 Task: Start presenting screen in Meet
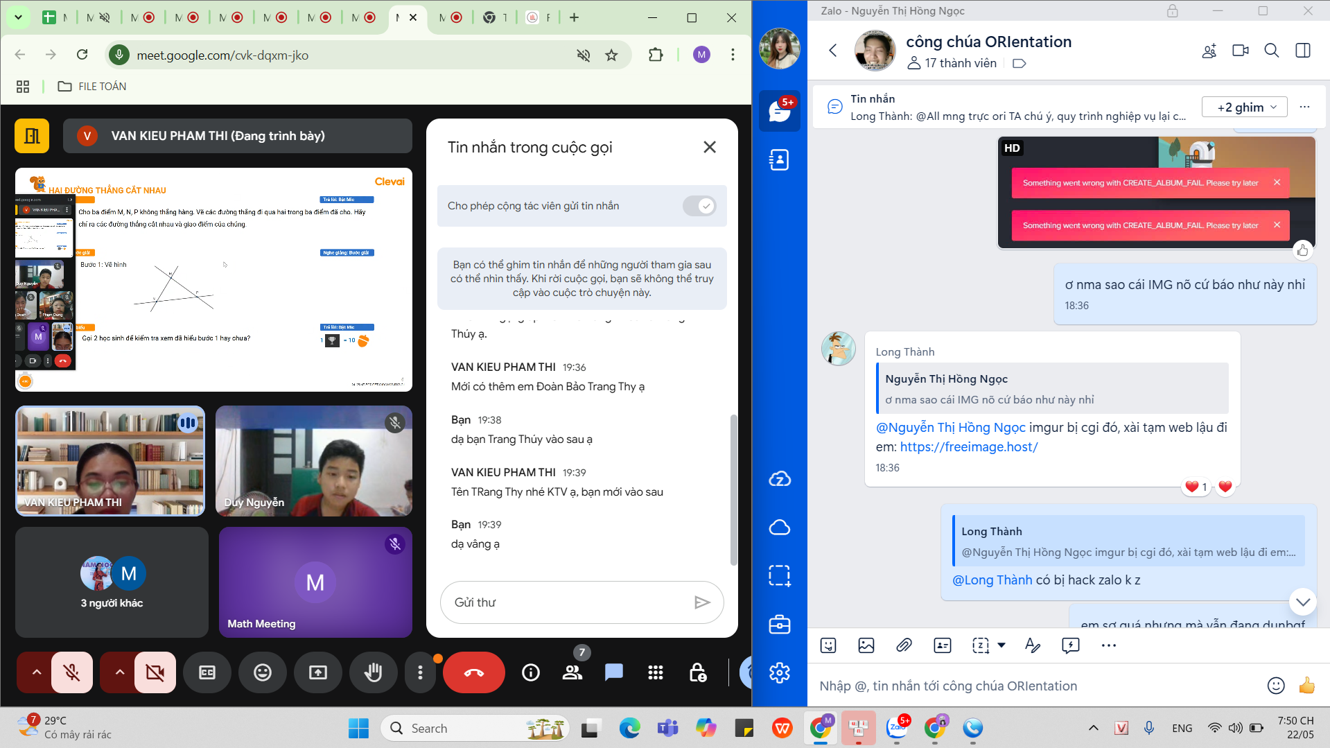tap(318, 672)
